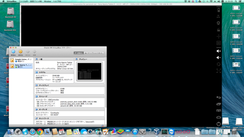Click Genymotion pixel perfect 1:1 icon

[x=219, y=71]
